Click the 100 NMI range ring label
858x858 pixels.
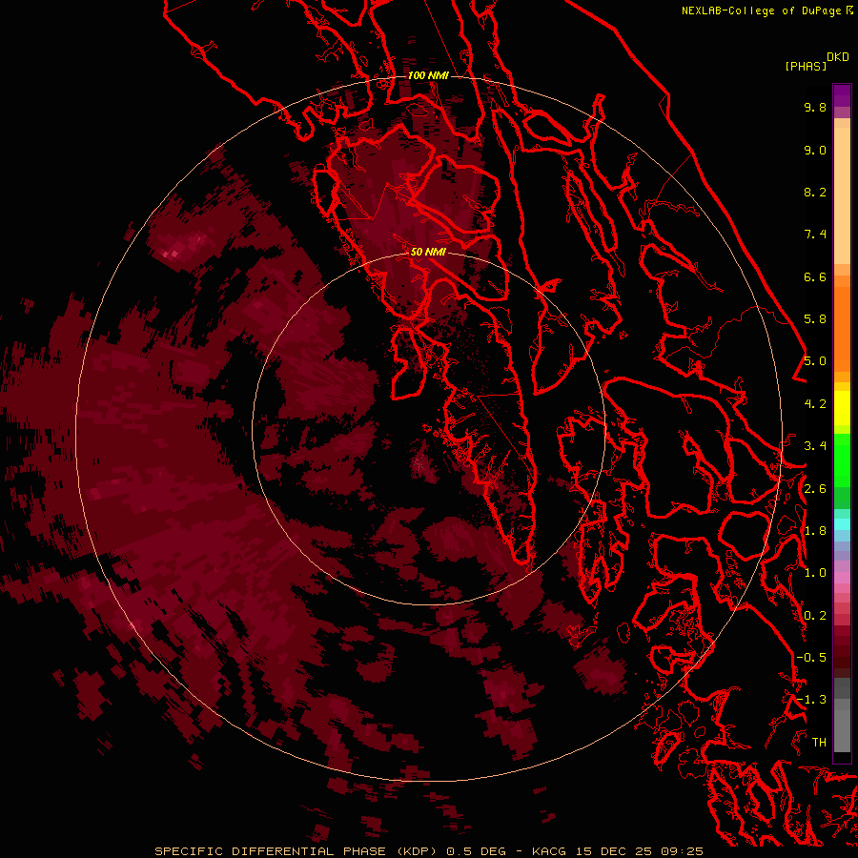428,75
